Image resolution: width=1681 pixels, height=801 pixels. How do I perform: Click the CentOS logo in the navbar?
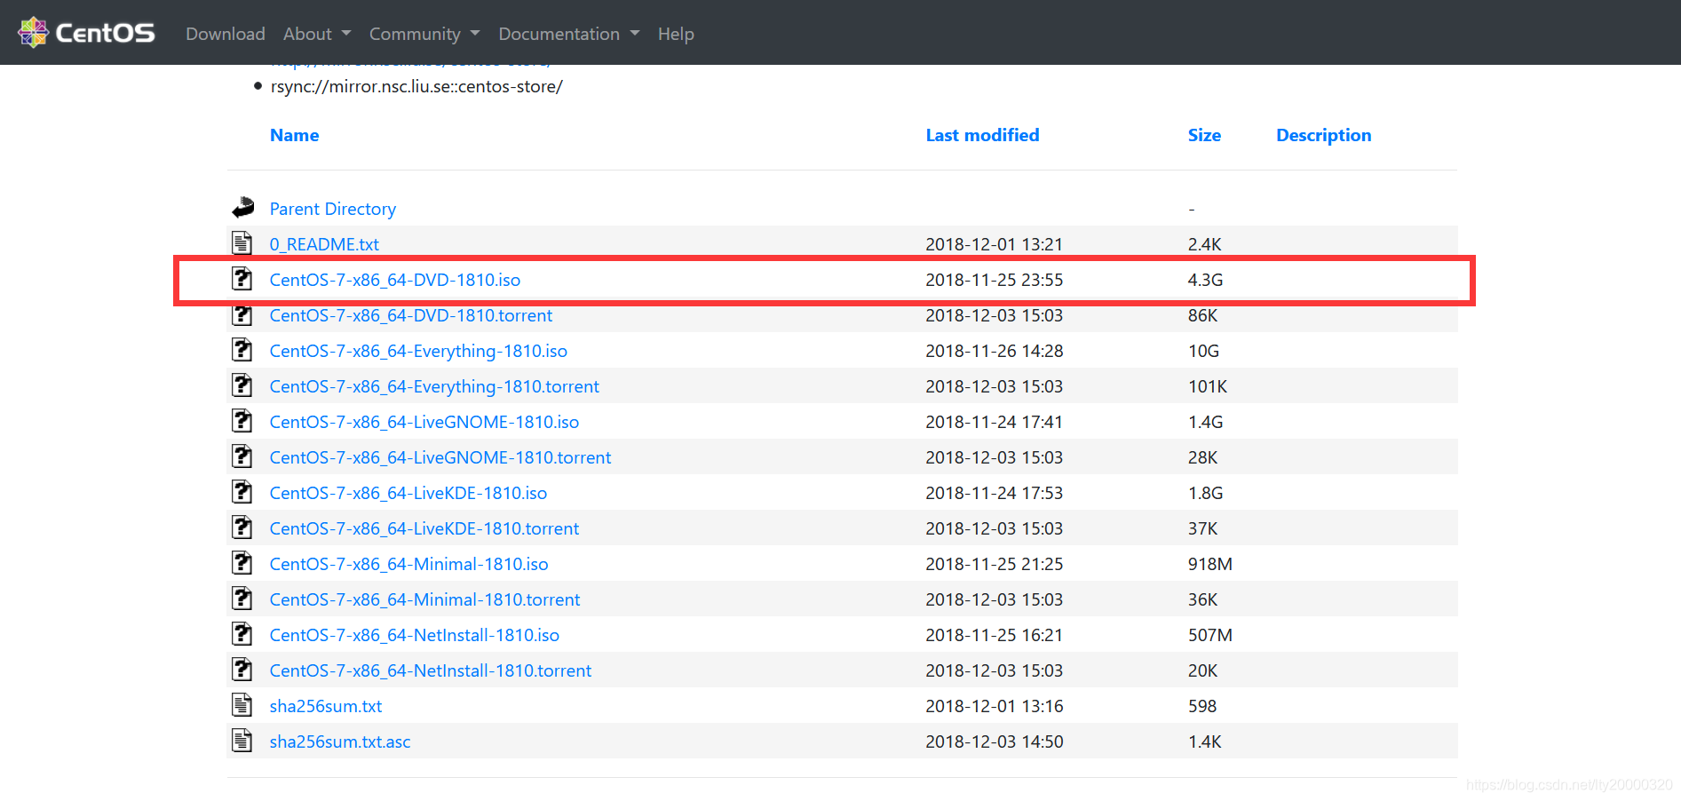coord(86,33)
